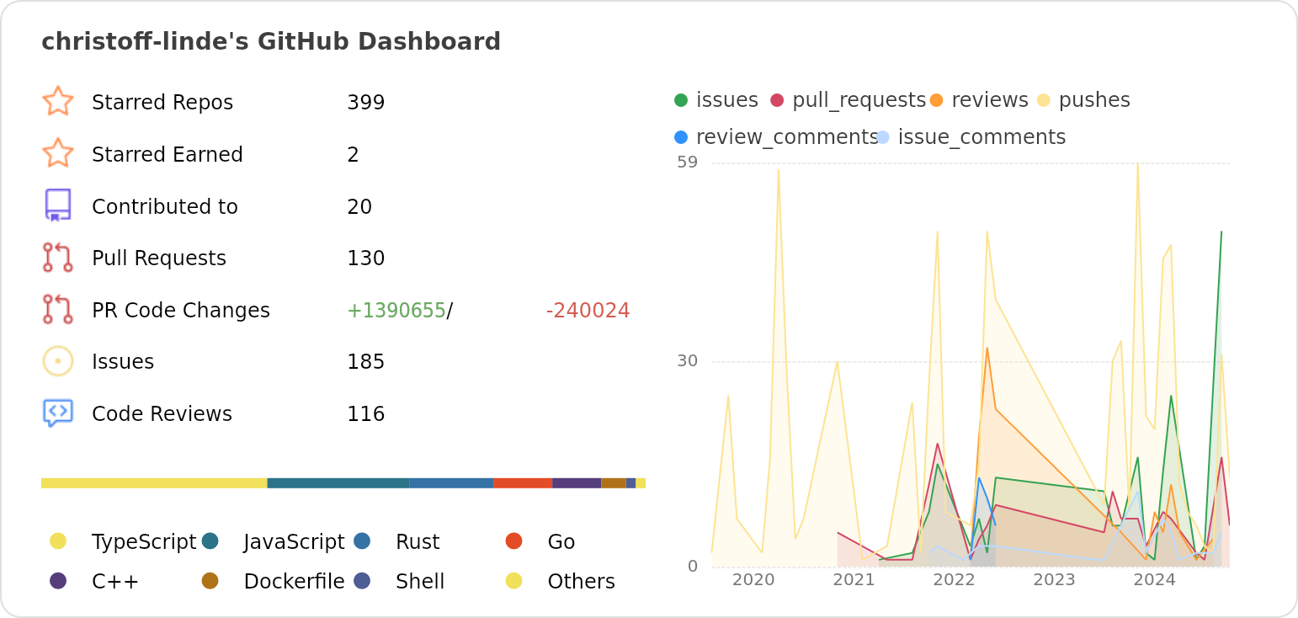Click the 2024 x-axis label

coord(1154,579)
